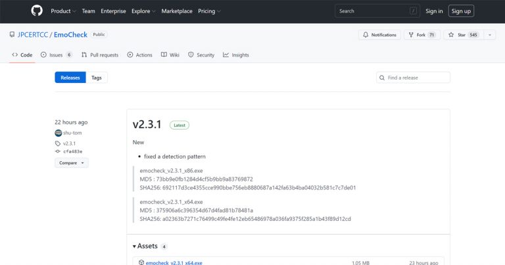Click the emocheck x64 package icon

pyautogui.click(x=141, y=262)
